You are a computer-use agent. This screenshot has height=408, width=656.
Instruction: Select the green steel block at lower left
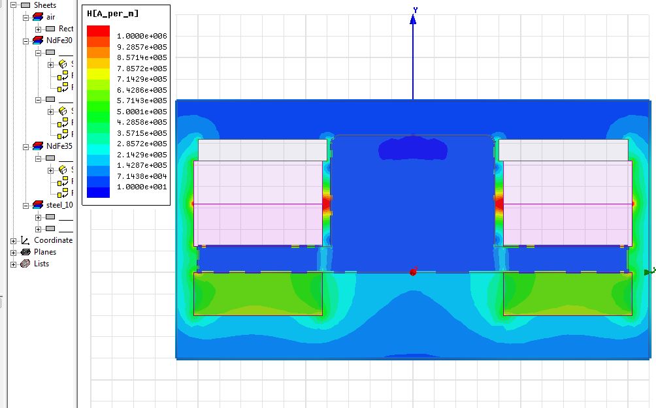pos(257,294)
